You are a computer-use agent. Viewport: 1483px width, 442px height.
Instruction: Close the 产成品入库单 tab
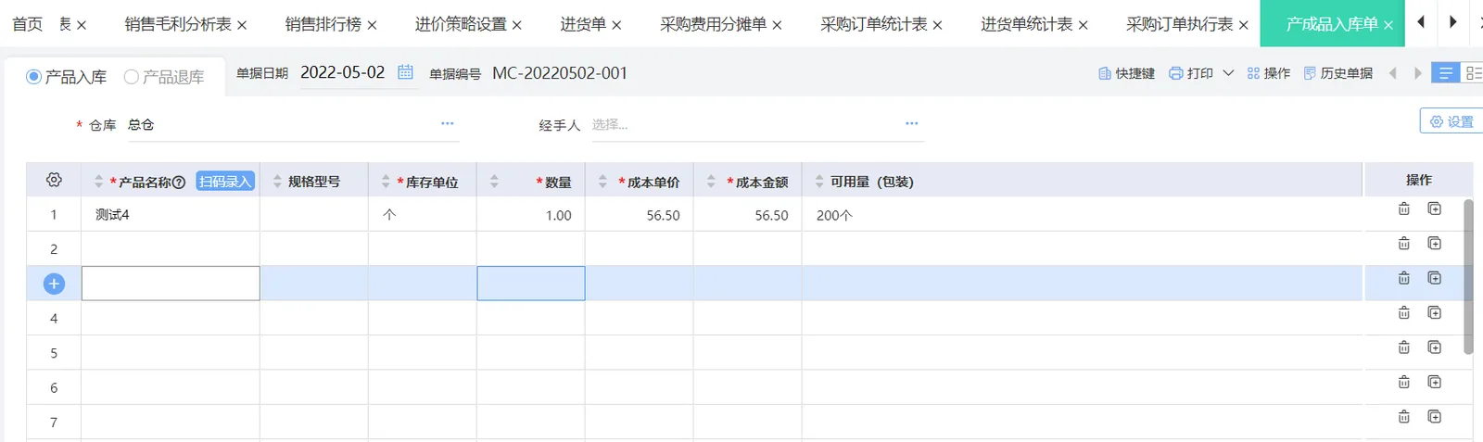point(1388,25)
